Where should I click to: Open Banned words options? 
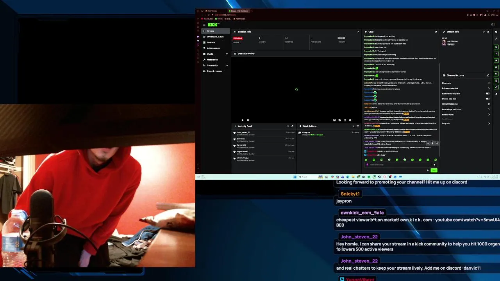[x=465, y=115]
